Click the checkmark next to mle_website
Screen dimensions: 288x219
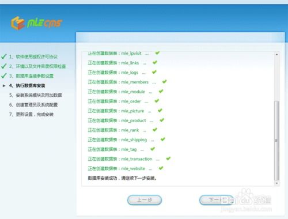pyautogui.click(x=161, y=168)
